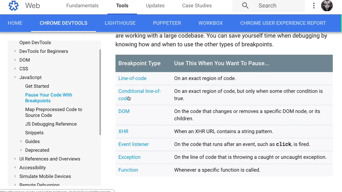Click the sidebar vertical scrollbar
This screenshot has width=342, height=192.
[x=100, y=92]
